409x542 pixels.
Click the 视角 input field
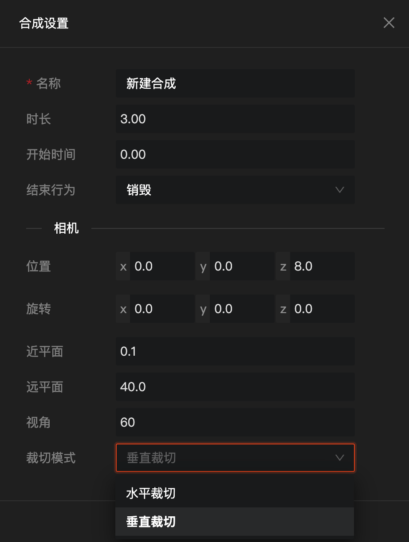tap(235, 422)
